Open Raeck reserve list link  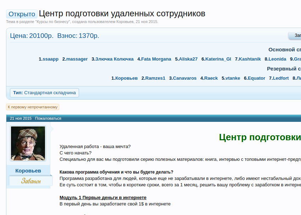point(211,78)
